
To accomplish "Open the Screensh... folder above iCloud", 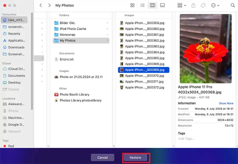I will coord(14,54).
